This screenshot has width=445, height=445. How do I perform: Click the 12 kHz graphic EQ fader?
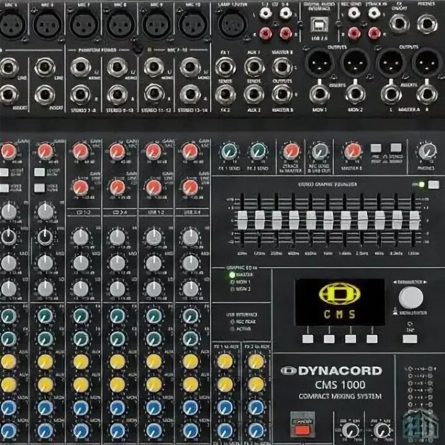point(414,220)
